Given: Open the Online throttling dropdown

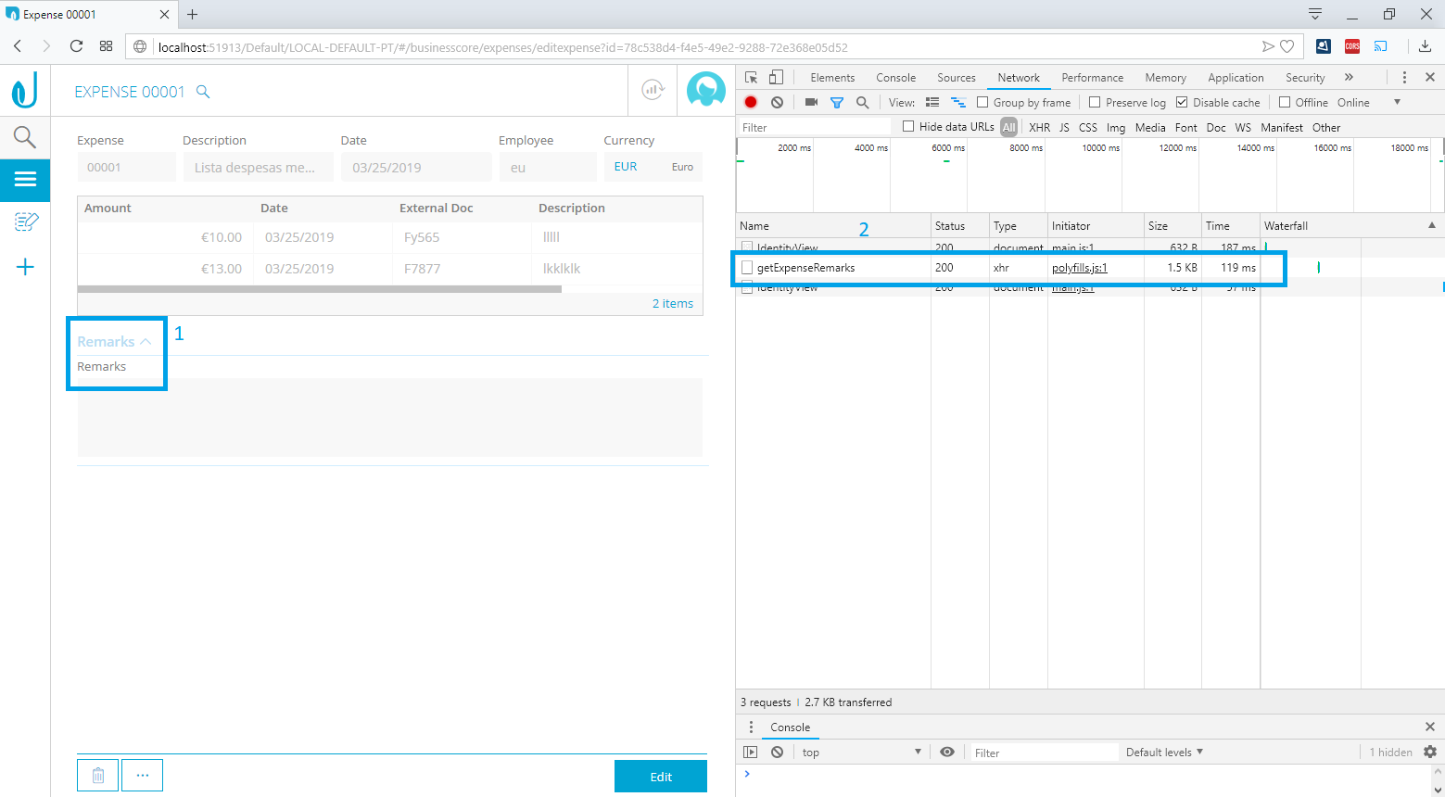Looking at the screenshot, I should click(1369, 102).
